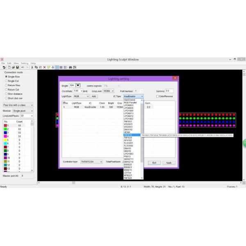Select the Return Row connection mode

pos(6,85)
